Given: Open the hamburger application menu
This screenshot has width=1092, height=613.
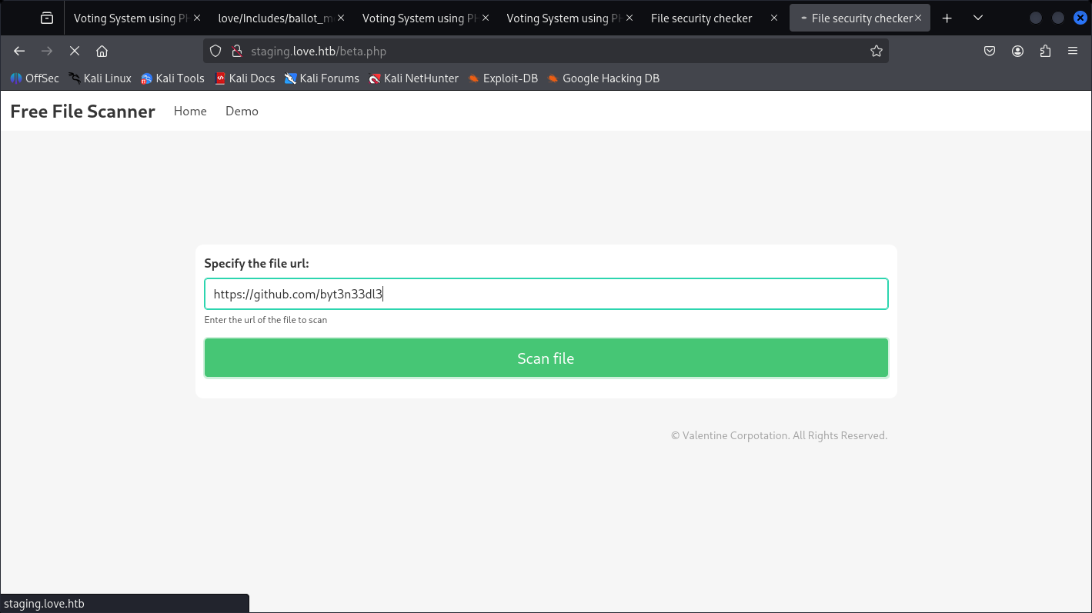Looking at the screenshot, I should point(1073,51).
